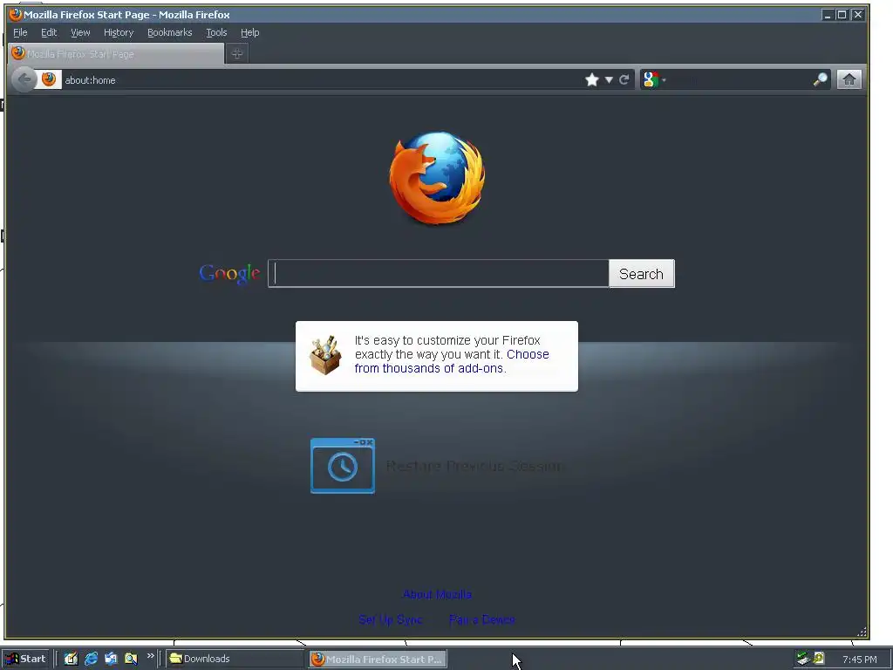Click the fourth quick launch magnifier icon
This screenshot has width=893, height=670.
tap(131, 659)
